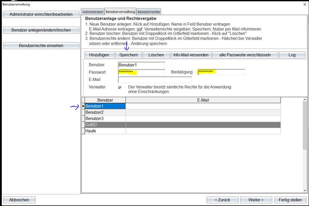Focus the Benutzer name input field
Image resolution: width=309 pixels, height=206 pixels.
(142, 65)
